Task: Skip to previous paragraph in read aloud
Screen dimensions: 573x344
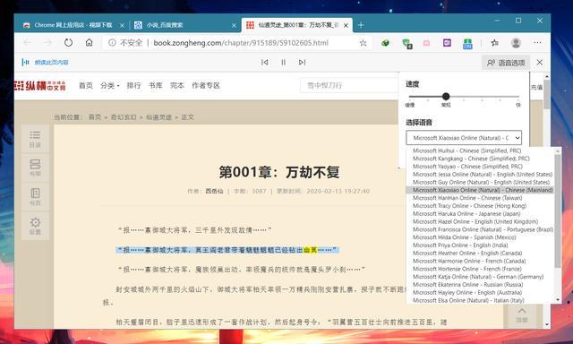Action: pos(265,62)
